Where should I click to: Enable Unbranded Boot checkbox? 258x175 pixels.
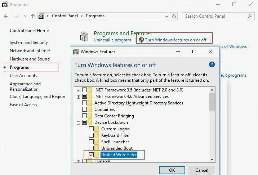click(91, 148)
